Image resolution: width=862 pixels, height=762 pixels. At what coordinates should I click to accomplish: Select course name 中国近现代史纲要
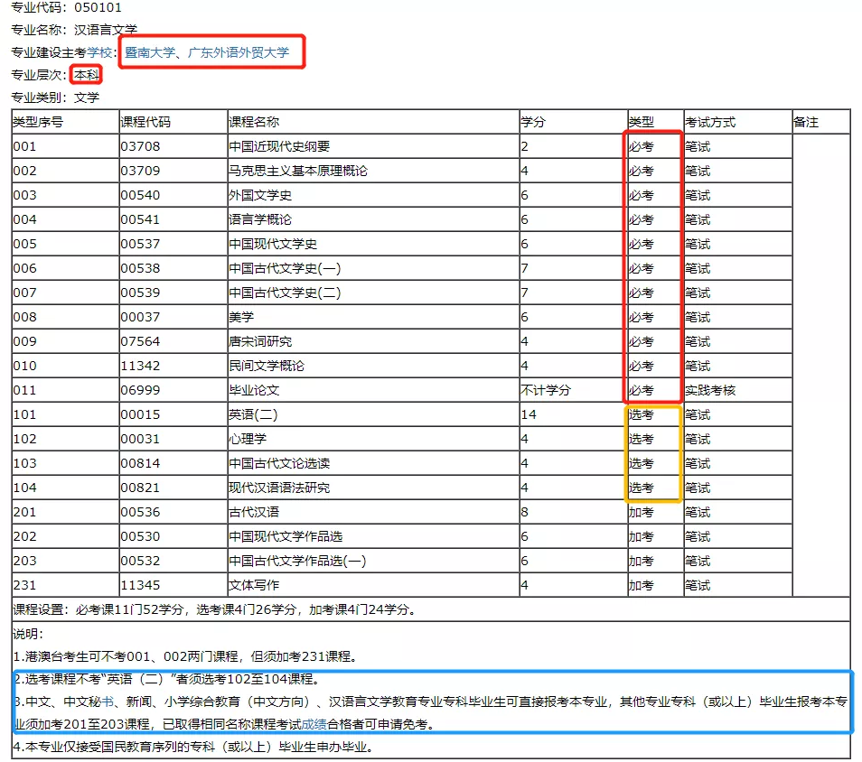point(279,146)
